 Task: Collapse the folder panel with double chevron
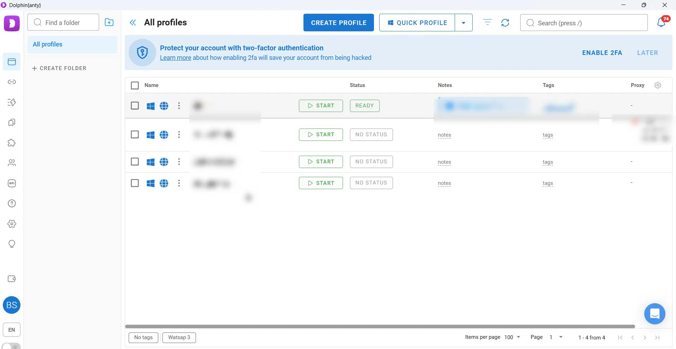click(x=133, y=23)
